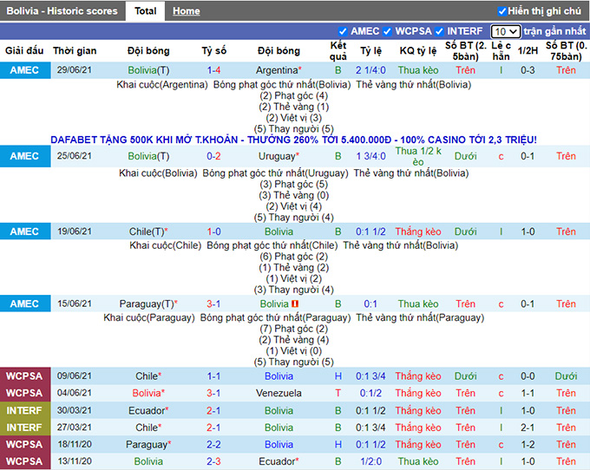Click the 2-3 score against Ecuador
The height and width of the screenshot is (470, 590).
click(213, 461)
